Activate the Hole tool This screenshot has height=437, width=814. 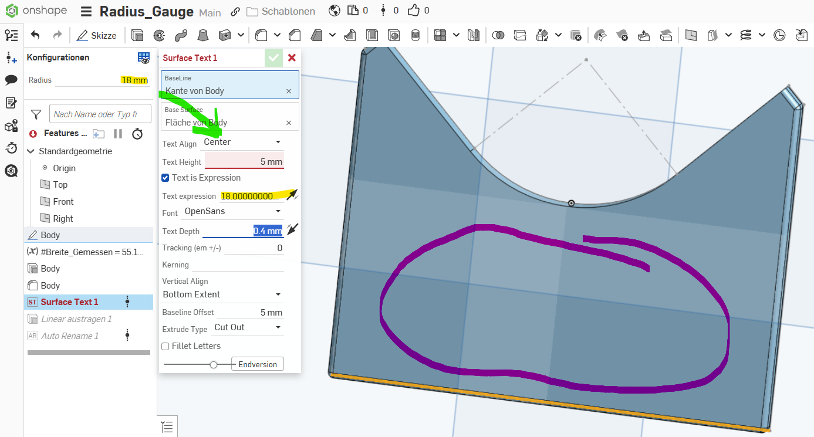[x=394, y=35]
